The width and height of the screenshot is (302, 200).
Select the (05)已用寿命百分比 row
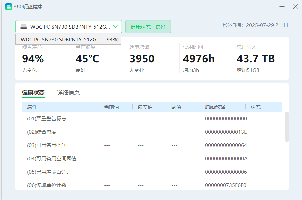49,172
